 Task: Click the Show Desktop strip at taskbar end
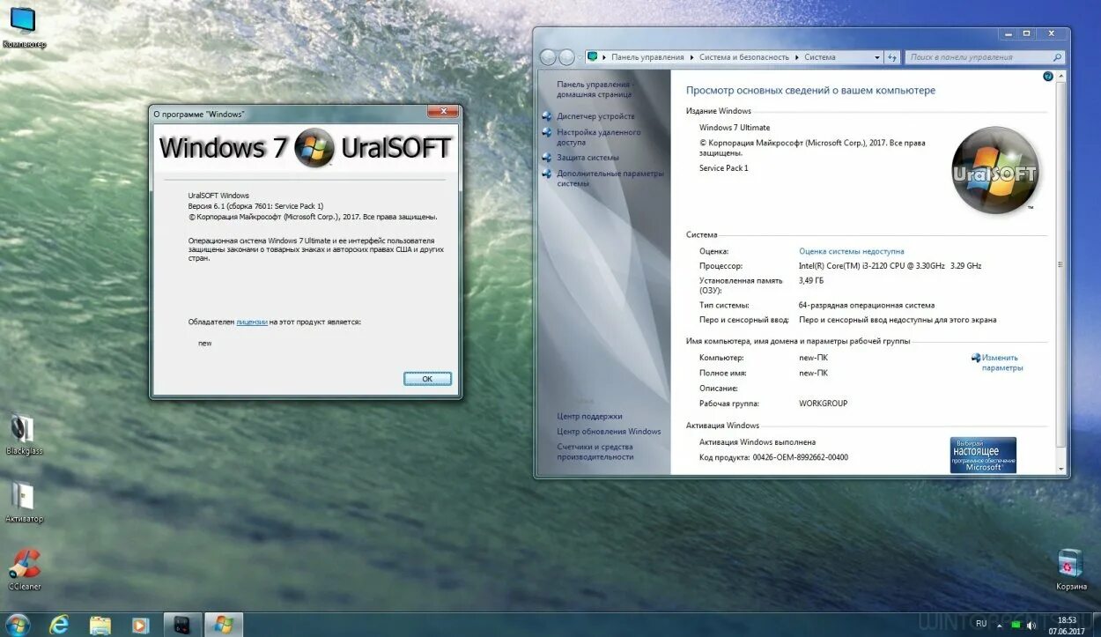[x=1096, y=625]
